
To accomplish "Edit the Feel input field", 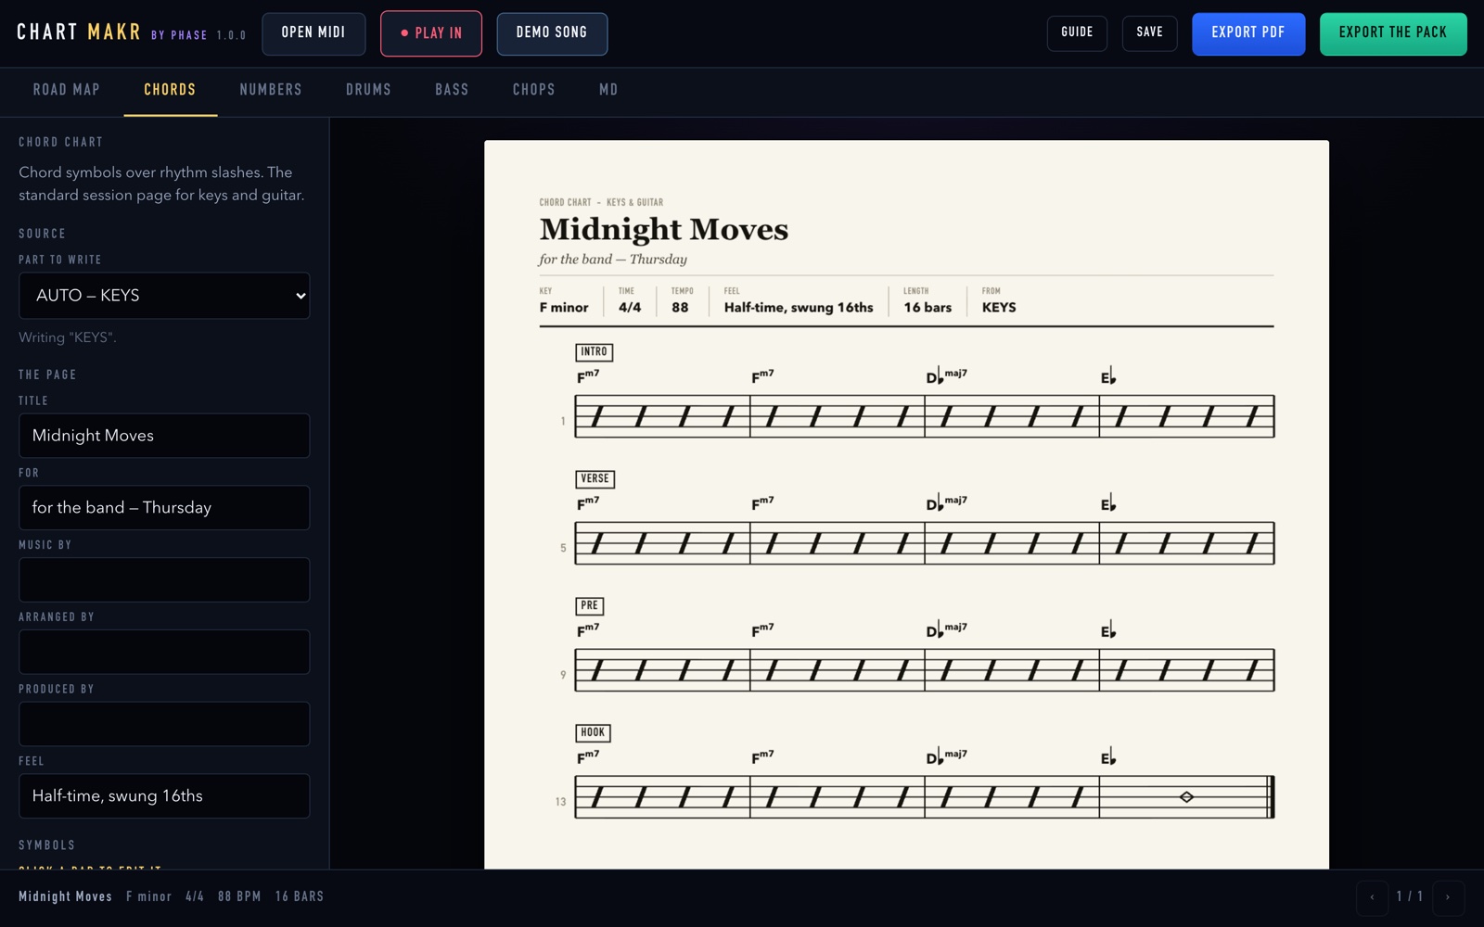I will click(x=164, y=796).
